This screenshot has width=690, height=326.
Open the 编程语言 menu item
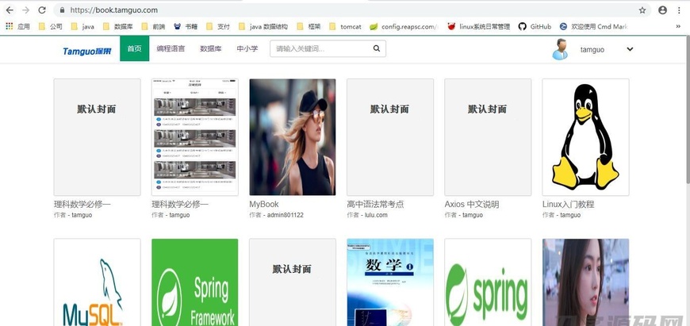[171, 49]
